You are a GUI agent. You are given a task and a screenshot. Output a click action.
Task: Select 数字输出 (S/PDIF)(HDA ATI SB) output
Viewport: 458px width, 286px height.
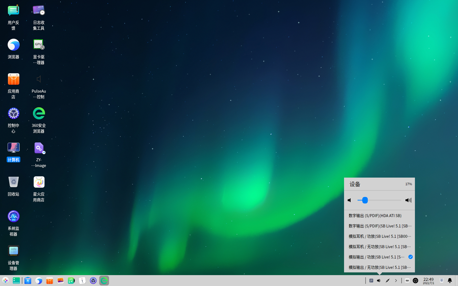pos(375,216)
